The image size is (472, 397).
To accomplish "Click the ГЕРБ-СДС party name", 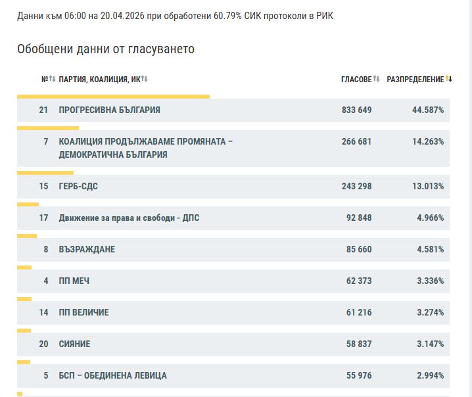I will (x=78, y=186).
